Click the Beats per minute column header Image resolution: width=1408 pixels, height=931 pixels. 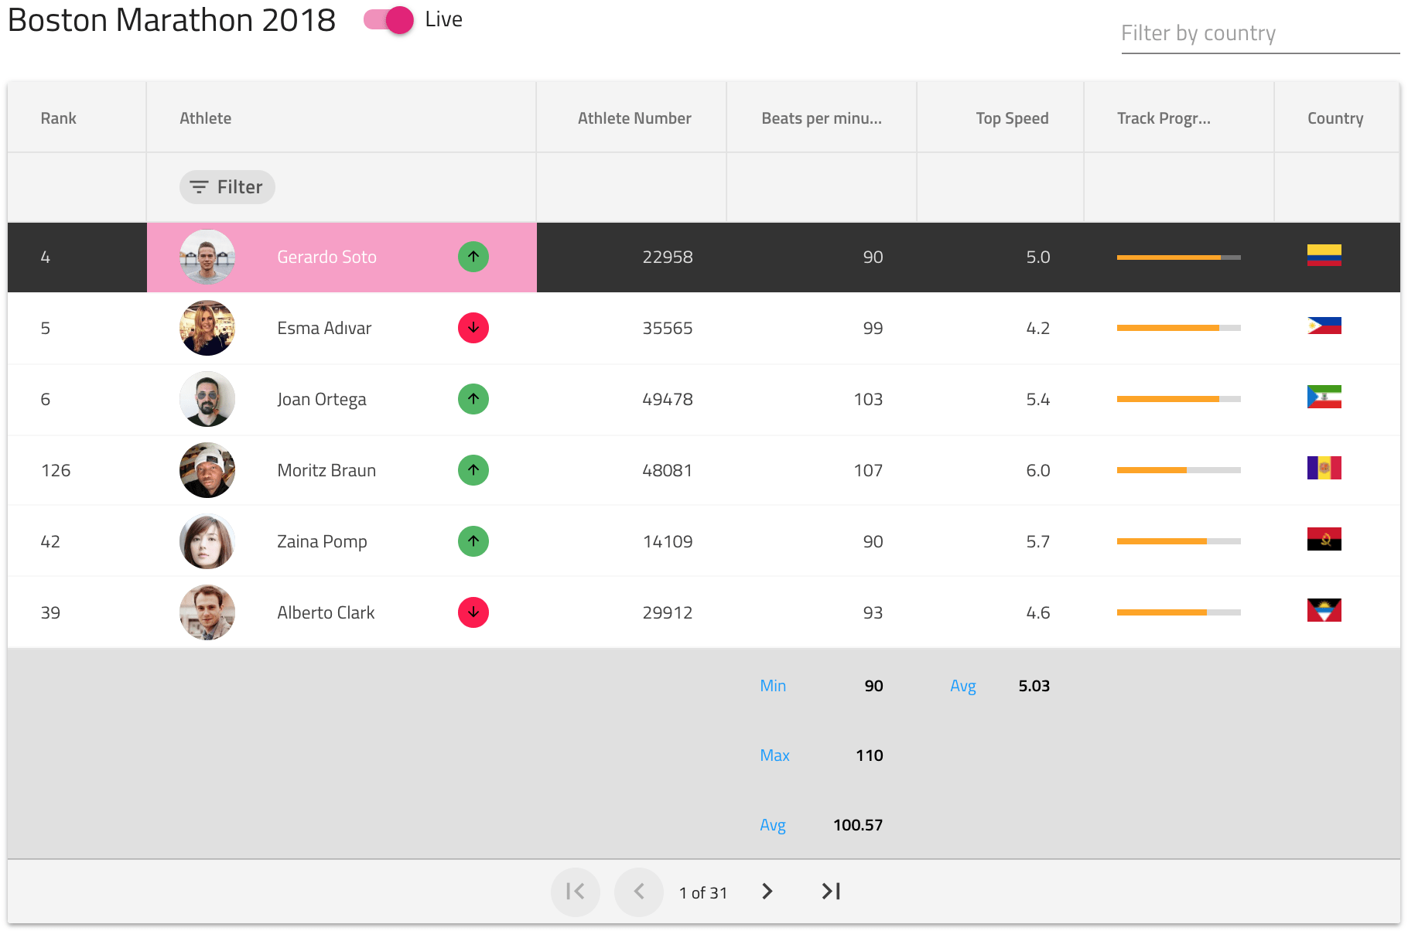coord(821,118)
